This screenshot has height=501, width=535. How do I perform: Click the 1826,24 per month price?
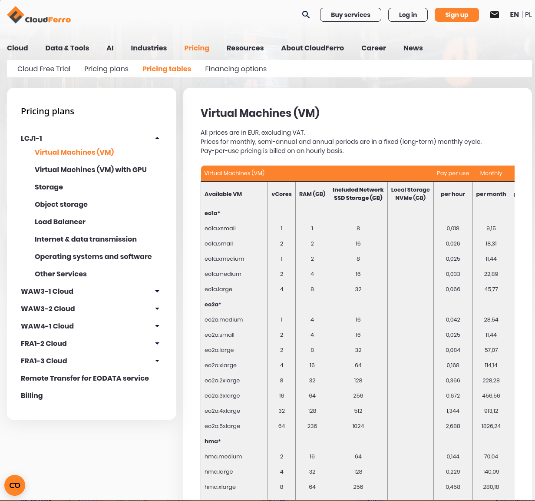coord(491,426)
